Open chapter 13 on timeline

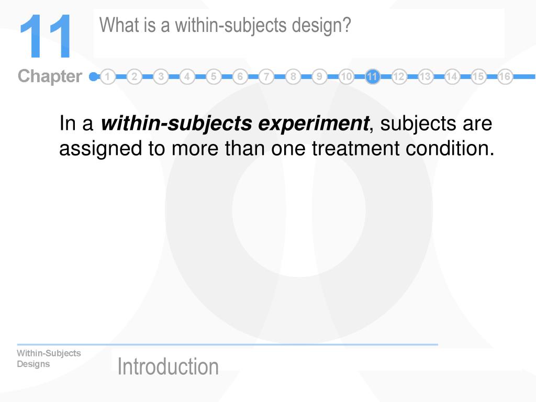click(x=425, y=76)
